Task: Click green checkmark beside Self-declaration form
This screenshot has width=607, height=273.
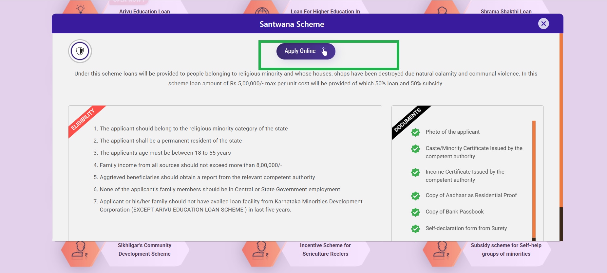Action: [x=415, y=229]
